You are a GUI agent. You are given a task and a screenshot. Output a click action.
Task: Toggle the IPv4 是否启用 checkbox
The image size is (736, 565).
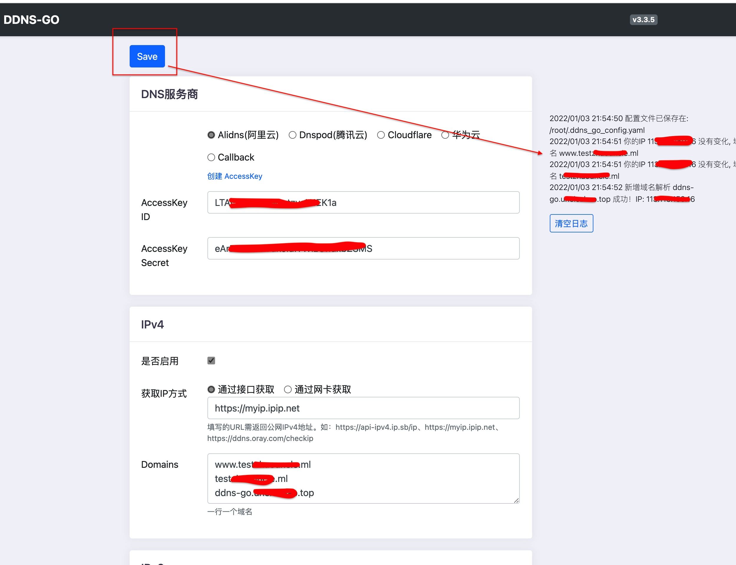[211, 361]
